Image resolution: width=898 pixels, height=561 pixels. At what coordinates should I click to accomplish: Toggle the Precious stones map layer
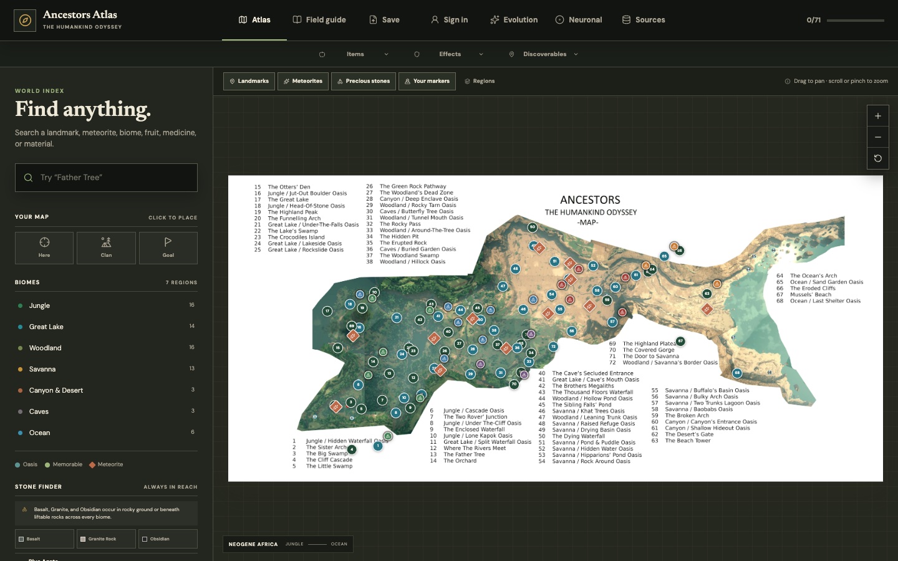tap(363, 81)
